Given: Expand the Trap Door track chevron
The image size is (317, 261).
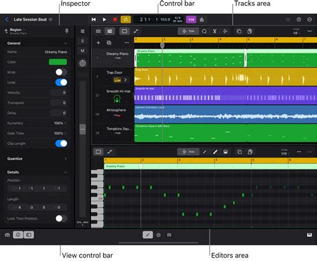Looking at the screenshot, I should pos(126,79).
